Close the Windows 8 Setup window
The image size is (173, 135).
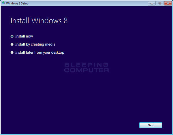tap(168, 3)
